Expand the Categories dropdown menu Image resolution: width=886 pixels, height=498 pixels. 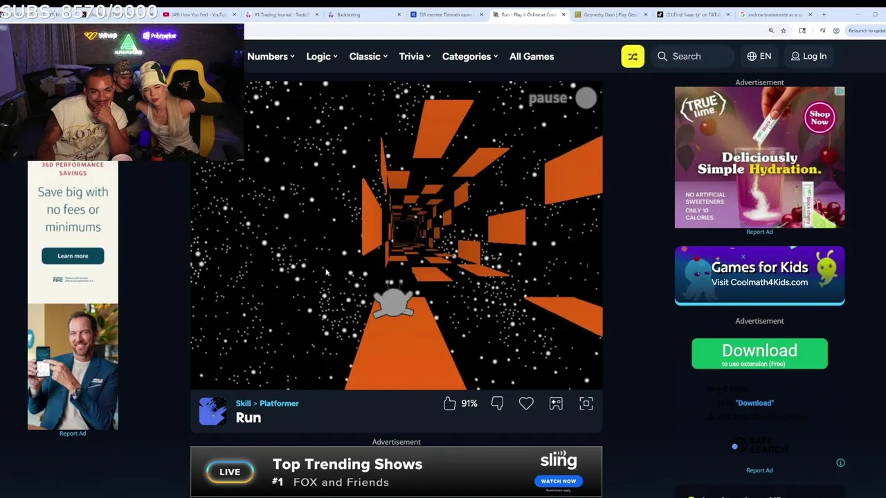(x=470, y=57)
